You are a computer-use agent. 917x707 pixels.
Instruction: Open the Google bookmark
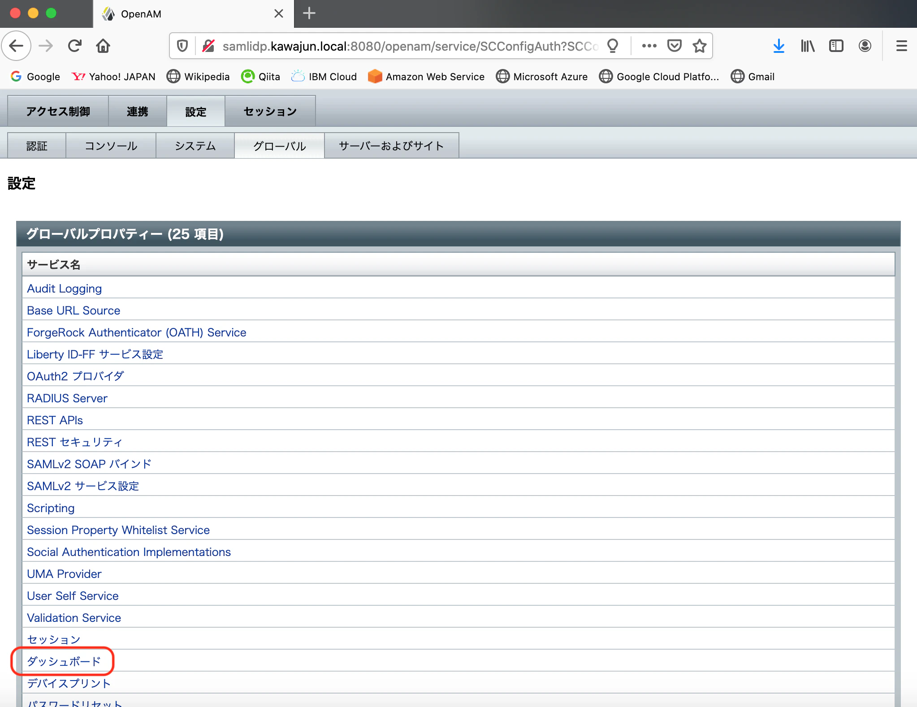(35, 77)
